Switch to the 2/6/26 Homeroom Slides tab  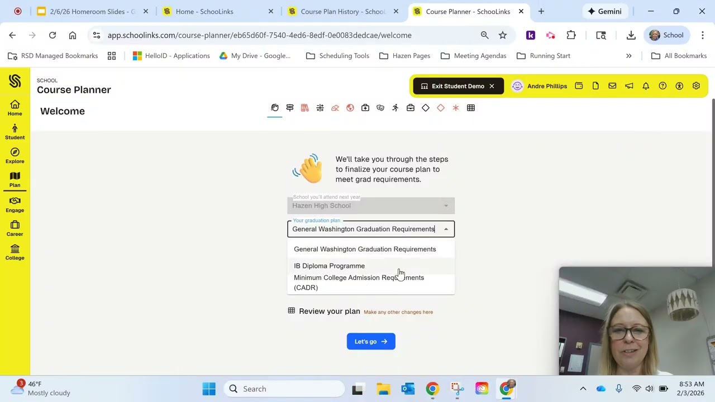pos(92,11)
